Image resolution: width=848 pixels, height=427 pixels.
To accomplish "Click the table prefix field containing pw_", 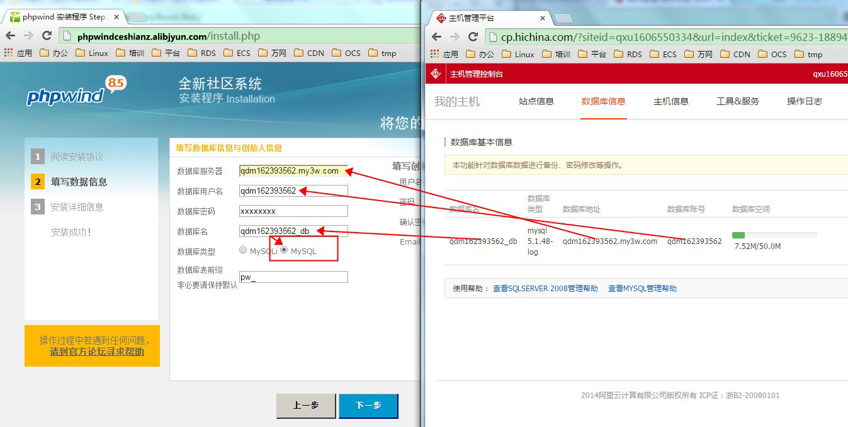I will pos(293,277).
